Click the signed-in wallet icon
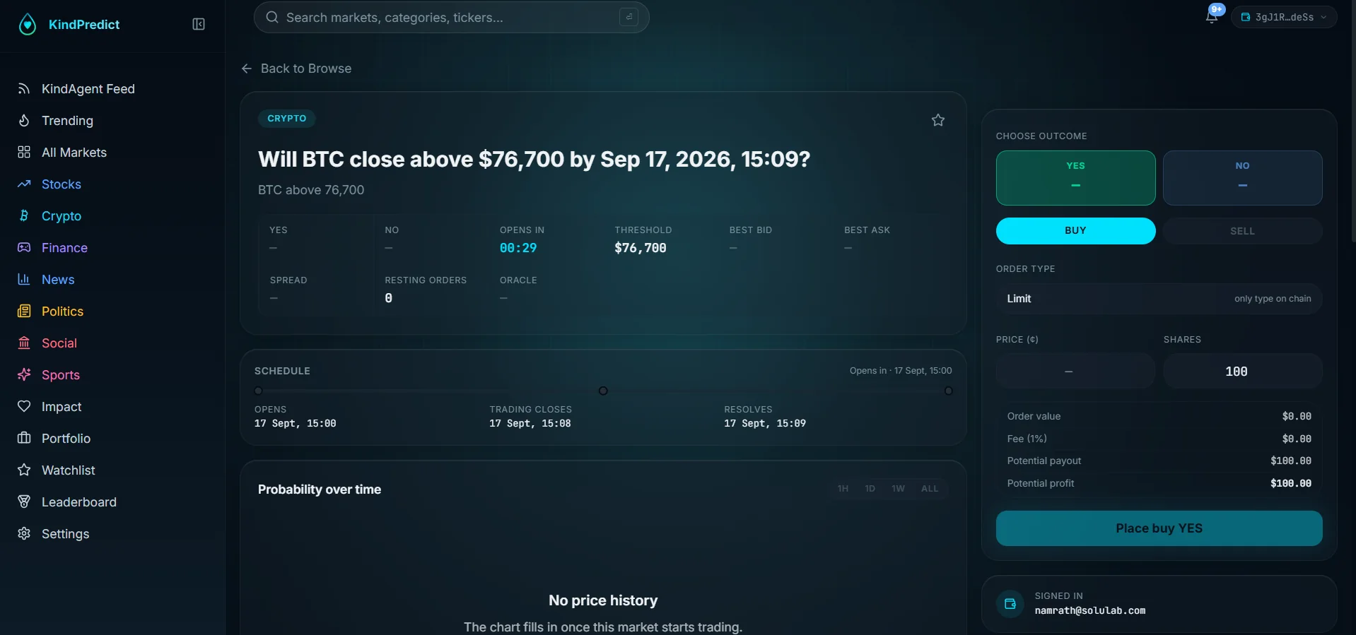This screenshot has width=1356, height=635. click(x=1010, y=604)
